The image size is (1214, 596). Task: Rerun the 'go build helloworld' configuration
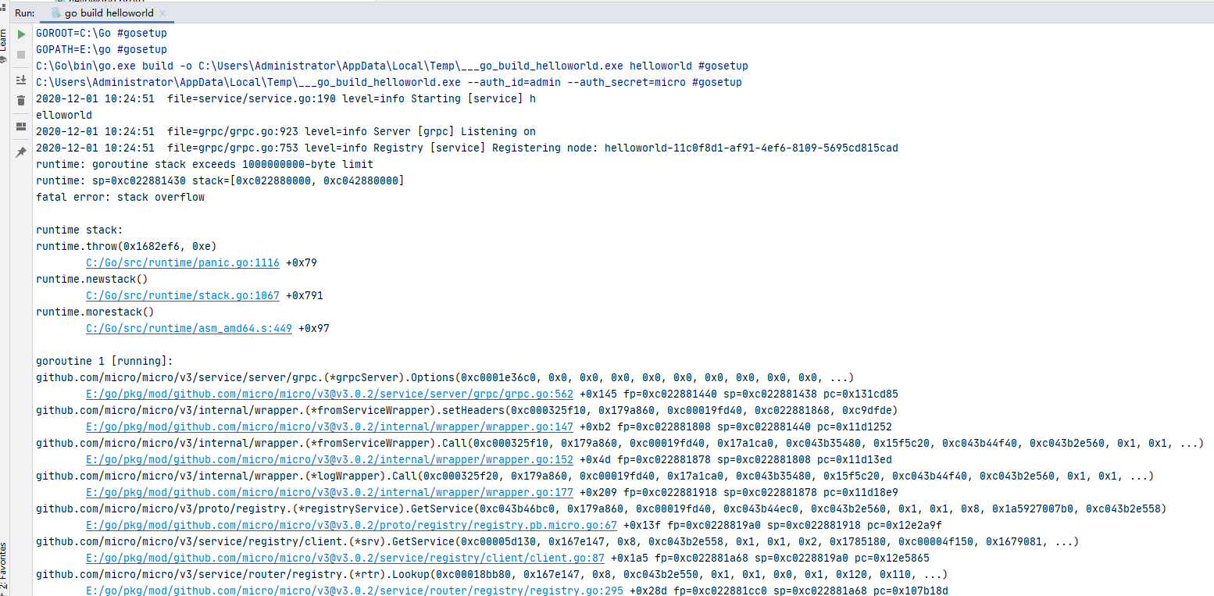point(21,34)
